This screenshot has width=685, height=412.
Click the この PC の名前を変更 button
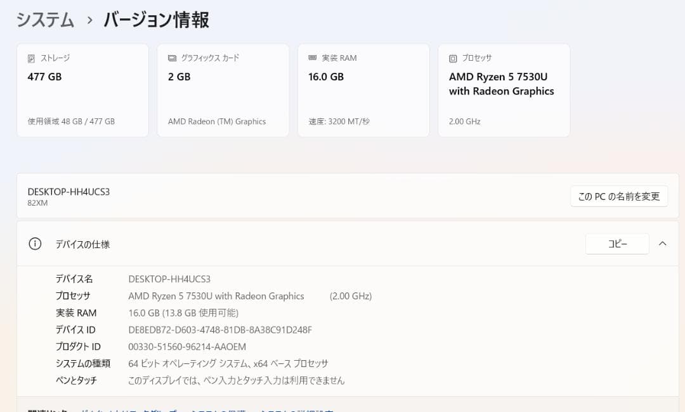pos(618,196)
